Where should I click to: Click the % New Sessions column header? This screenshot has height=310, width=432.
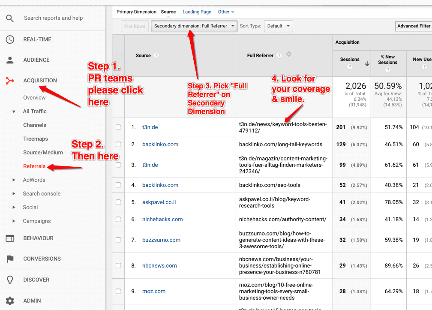(x=387, y=60)
